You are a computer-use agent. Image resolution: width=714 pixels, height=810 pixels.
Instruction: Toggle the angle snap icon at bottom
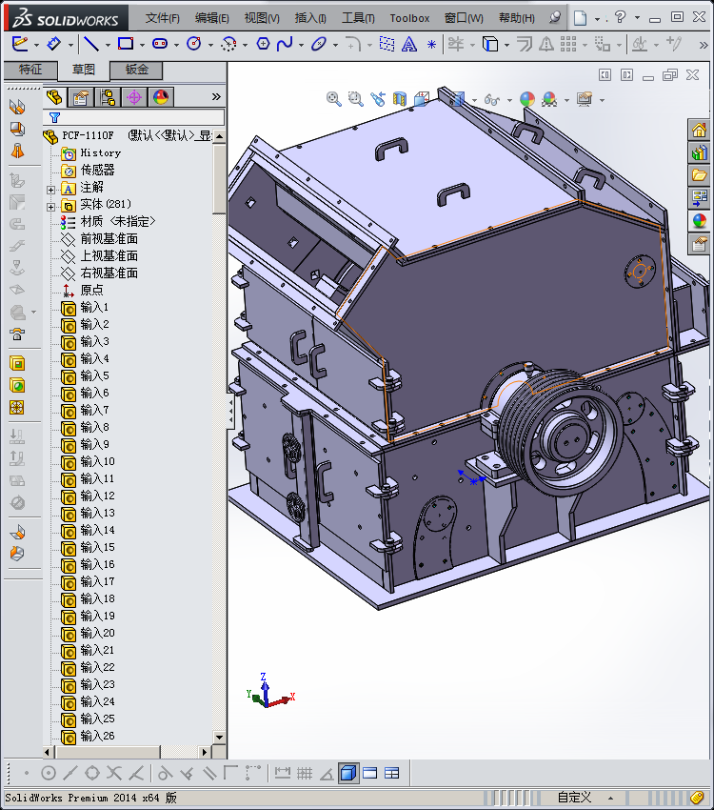327,774
